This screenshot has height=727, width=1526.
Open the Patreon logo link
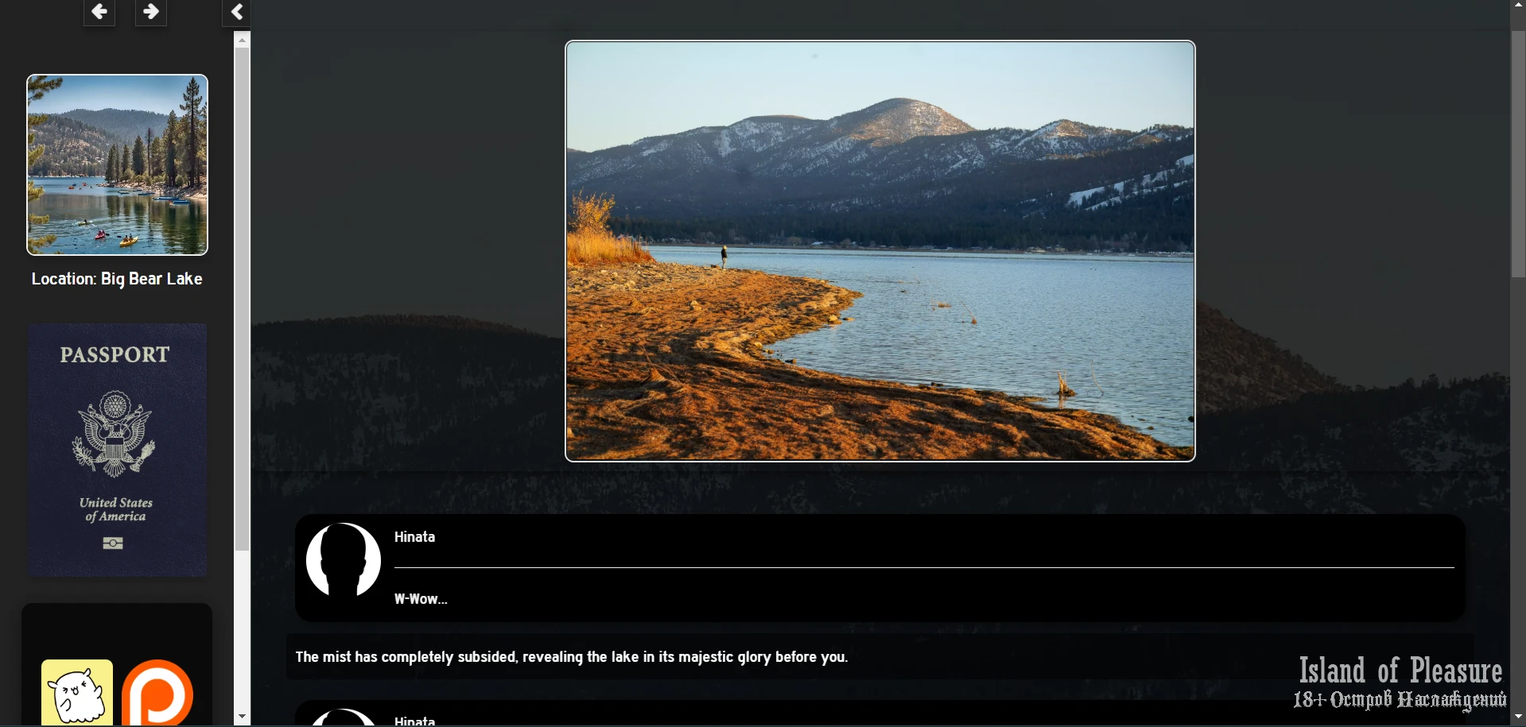point(157,693)
